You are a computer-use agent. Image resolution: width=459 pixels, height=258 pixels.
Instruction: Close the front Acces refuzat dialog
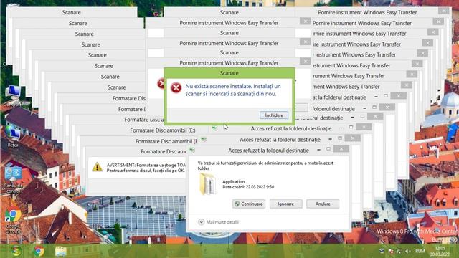point(341,149)
